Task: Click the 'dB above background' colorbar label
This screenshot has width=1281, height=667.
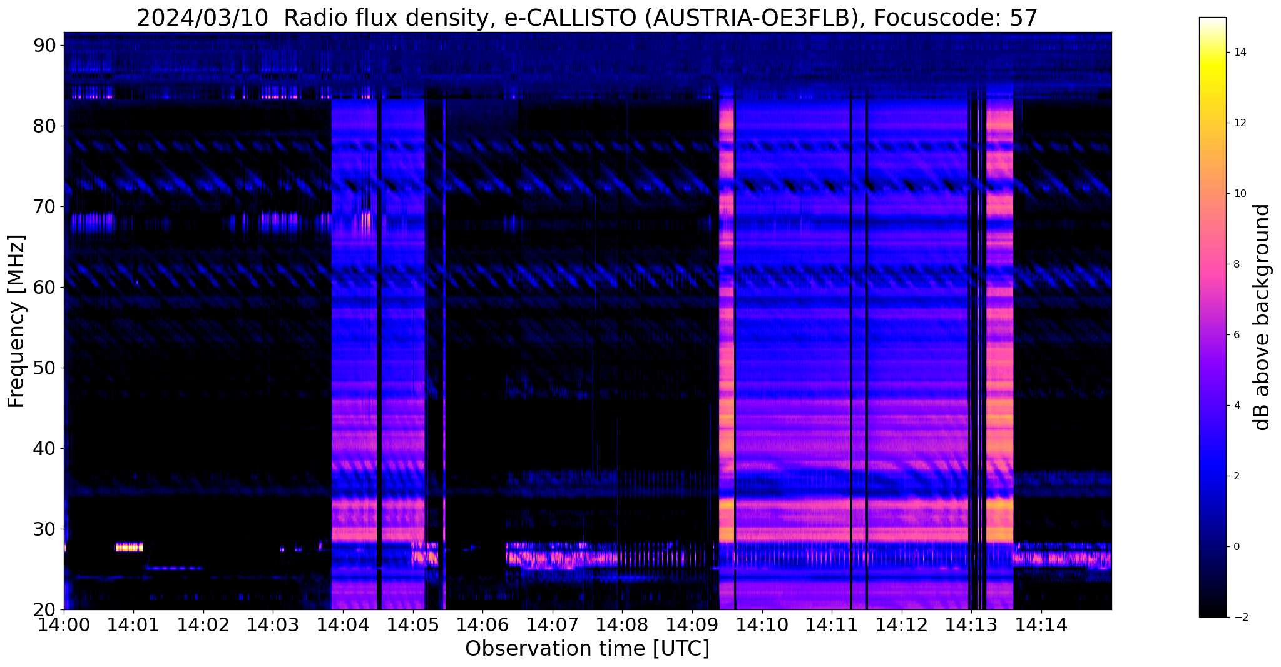Action: pos(1262,317)
